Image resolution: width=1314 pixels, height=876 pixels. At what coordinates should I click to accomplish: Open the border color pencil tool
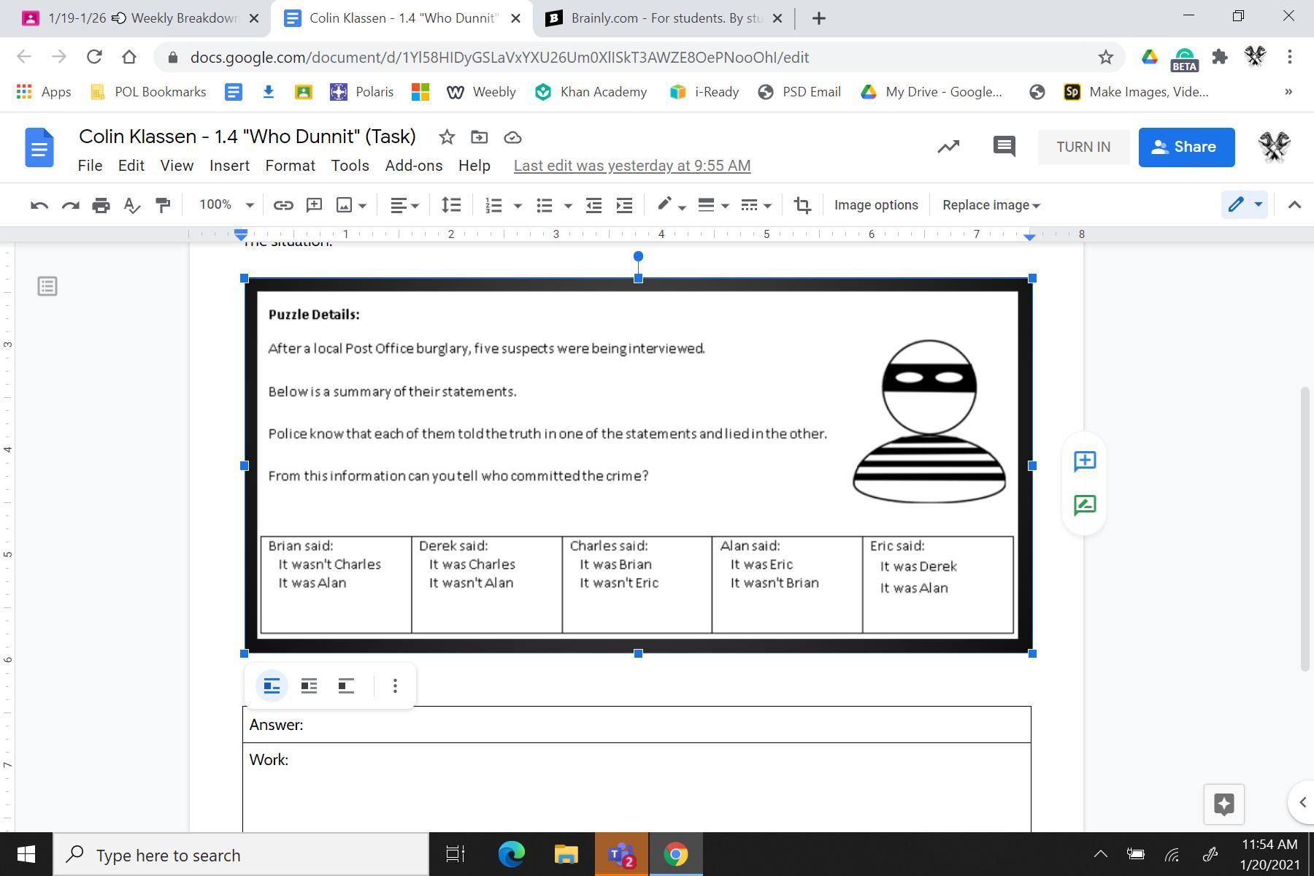coord(670,205)
